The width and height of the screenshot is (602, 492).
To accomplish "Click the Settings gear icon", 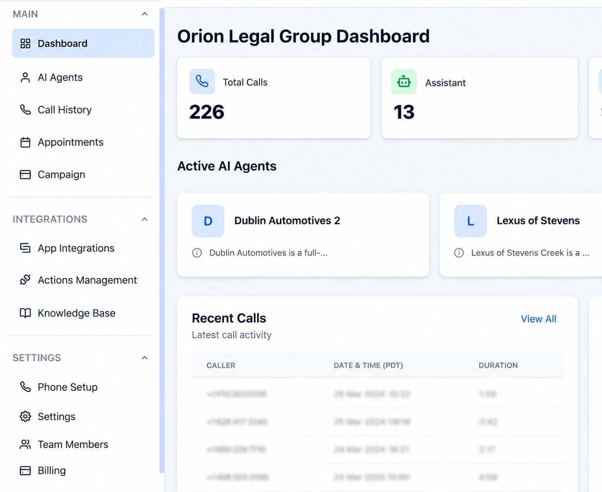I will 26,417.
